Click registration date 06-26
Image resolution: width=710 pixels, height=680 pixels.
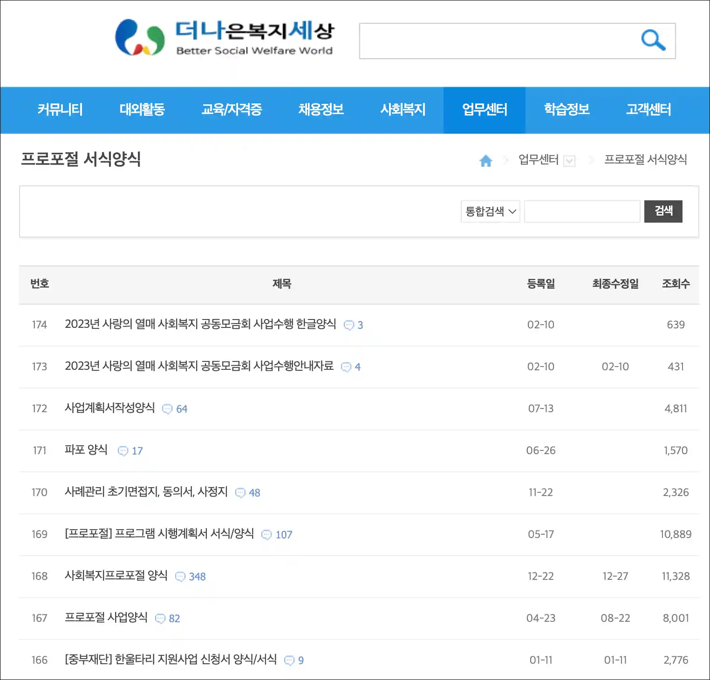tap(541, 450)
